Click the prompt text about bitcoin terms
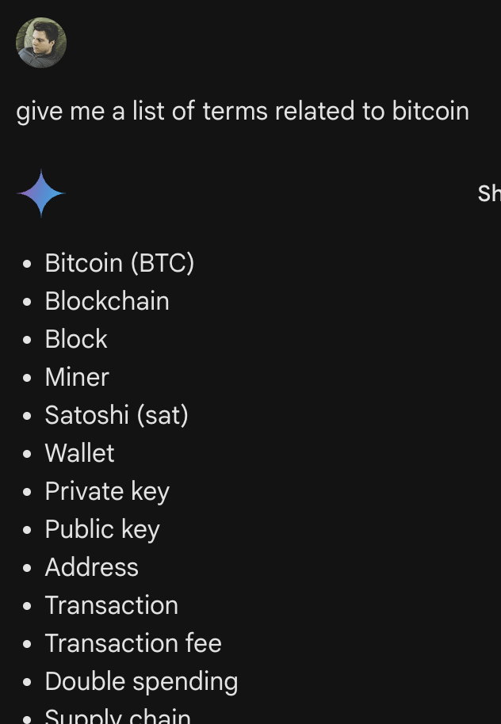 pos(243,111)
